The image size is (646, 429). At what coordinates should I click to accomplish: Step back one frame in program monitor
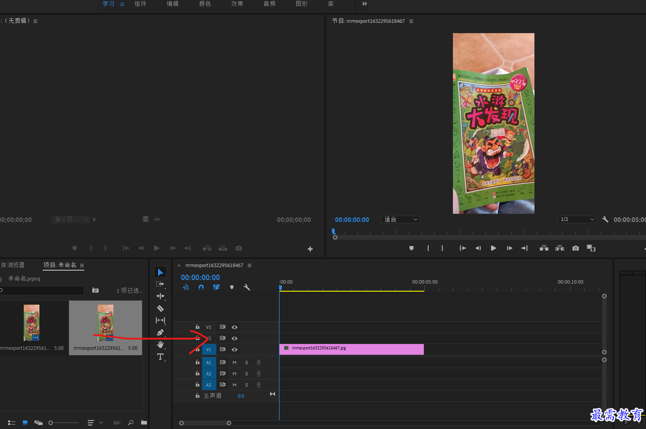click(x=478, y=248)
